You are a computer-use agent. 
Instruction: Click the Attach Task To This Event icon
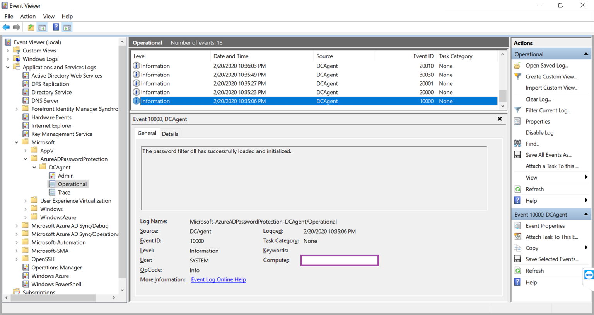517,237
